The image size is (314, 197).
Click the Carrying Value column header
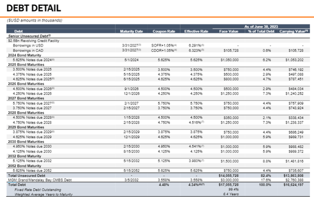293,31
